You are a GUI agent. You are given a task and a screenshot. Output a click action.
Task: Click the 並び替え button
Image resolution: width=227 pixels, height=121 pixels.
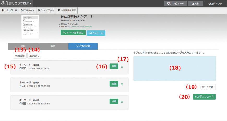click(x=34, y=56)
